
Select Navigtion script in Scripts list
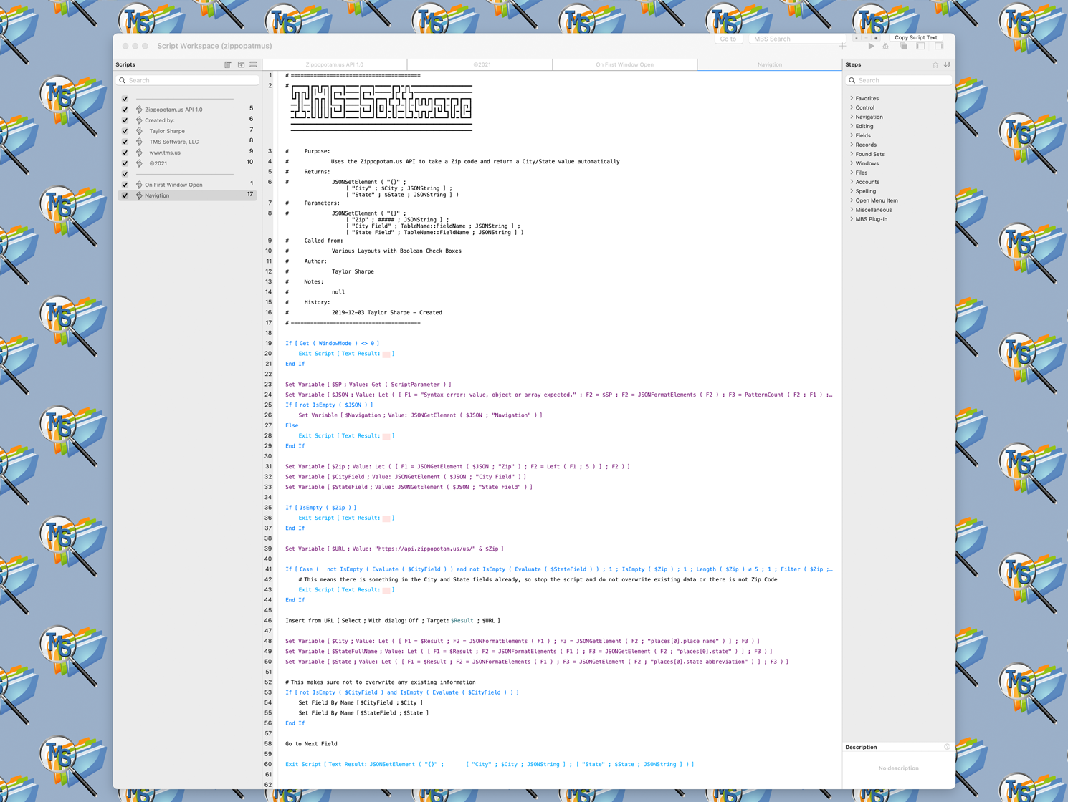(x=187, y=195)
